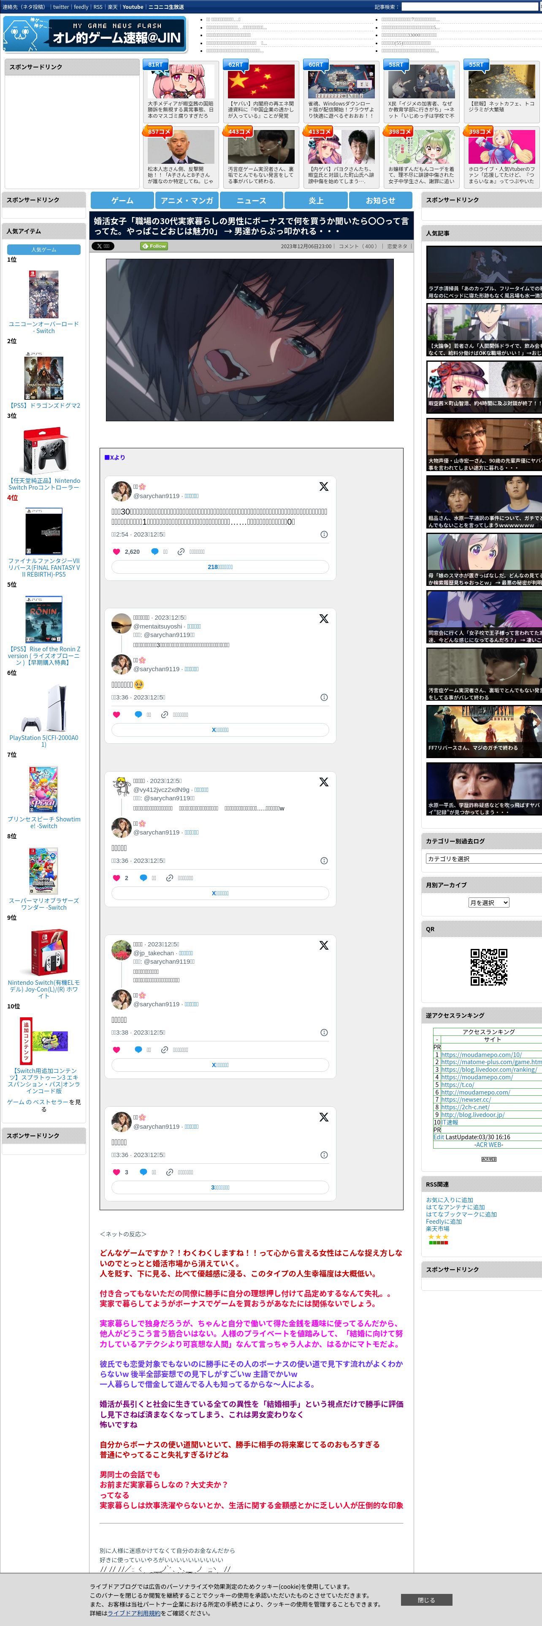542x1626 pixels.
Task: Click sarychan9119 avatar on first tweet
Action: click(x=121, y=491)
